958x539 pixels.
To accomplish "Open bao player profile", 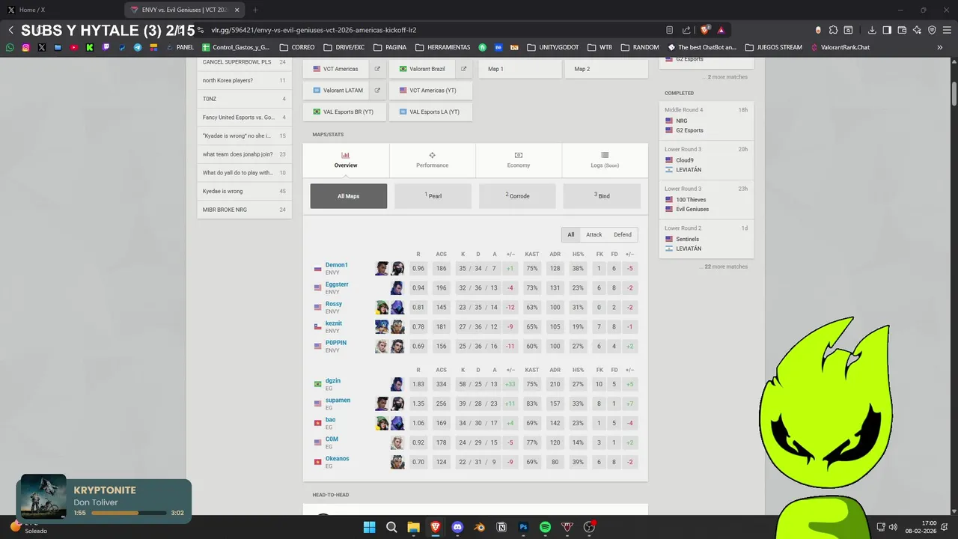I will click(330, 420).
